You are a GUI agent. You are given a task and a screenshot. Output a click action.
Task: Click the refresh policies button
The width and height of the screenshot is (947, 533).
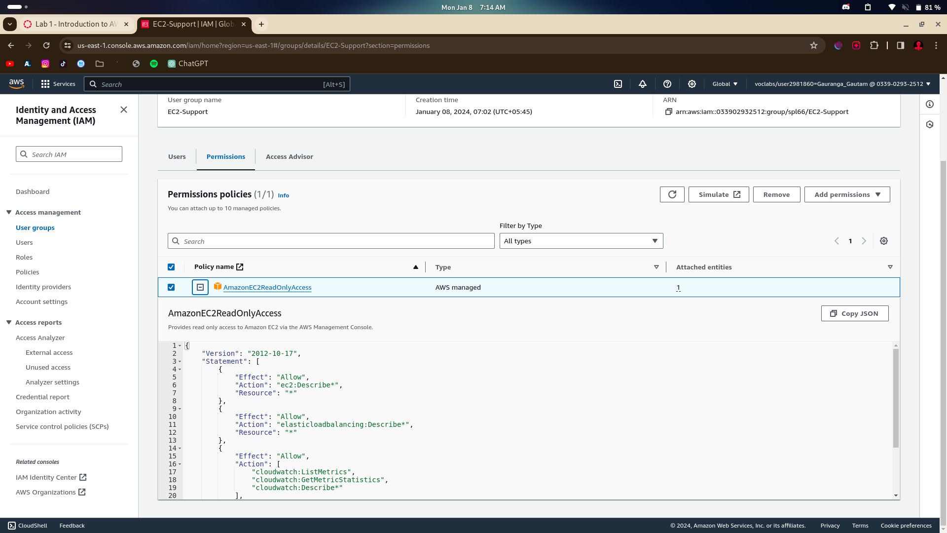tap(672, 194)
